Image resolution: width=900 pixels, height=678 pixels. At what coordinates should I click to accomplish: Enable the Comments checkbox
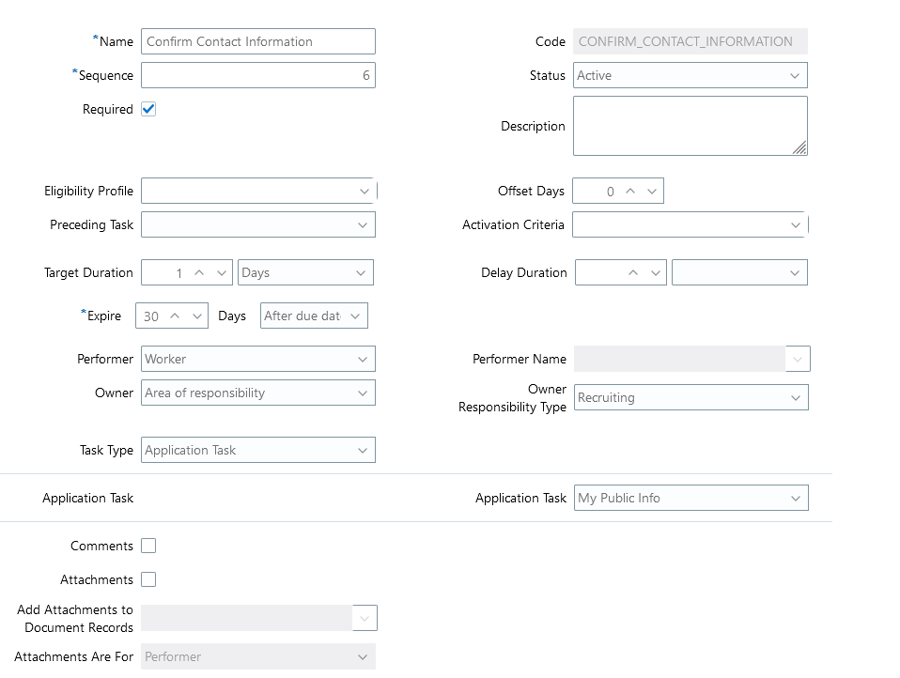(x=147, y=545)
